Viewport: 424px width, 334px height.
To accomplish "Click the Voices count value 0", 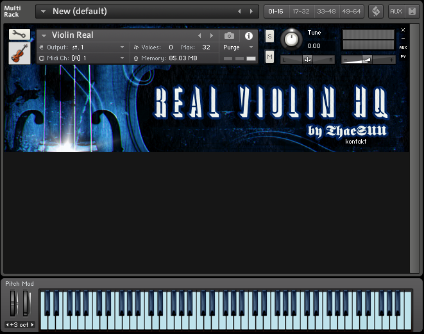I will [171, 47].
